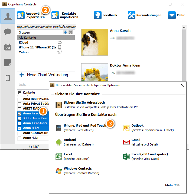Viewport: 189px width, 195px height.
Task: Select the Alle Kontakte group
Action: 46,38
